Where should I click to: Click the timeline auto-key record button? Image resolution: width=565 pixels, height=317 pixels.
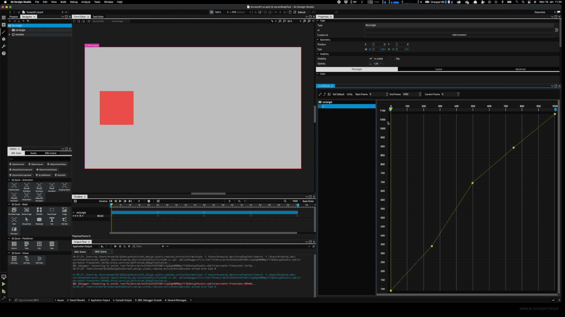(149, 201)
